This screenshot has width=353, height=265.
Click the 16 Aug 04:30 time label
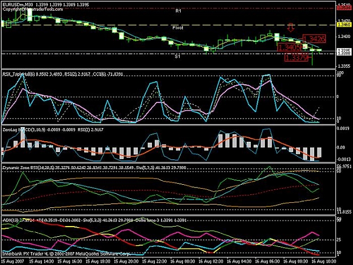tap(239, 262)
